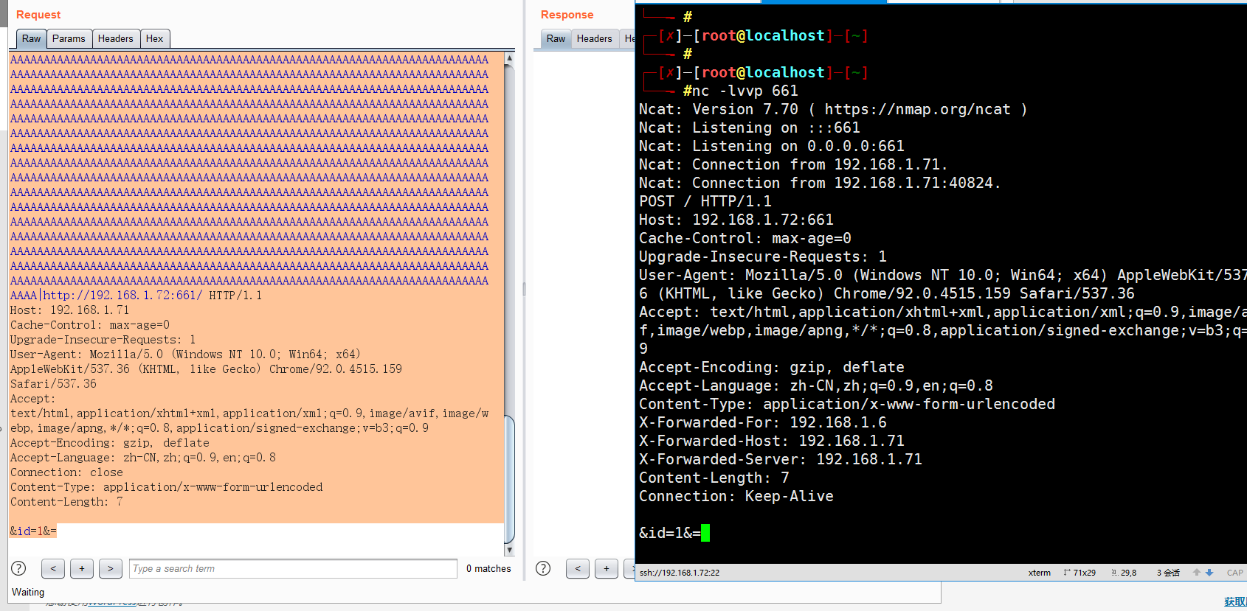Viewport: 1247px width, 611px height.
Task: Click the Request editor vertical scrollbar thumb
Action: pyautogui.click(x=509, y=479)
